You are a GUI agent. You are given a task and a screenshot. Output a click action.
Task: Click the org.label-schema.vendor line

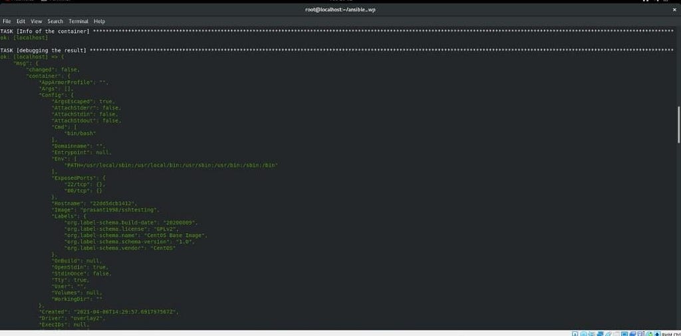click(120, 248)
